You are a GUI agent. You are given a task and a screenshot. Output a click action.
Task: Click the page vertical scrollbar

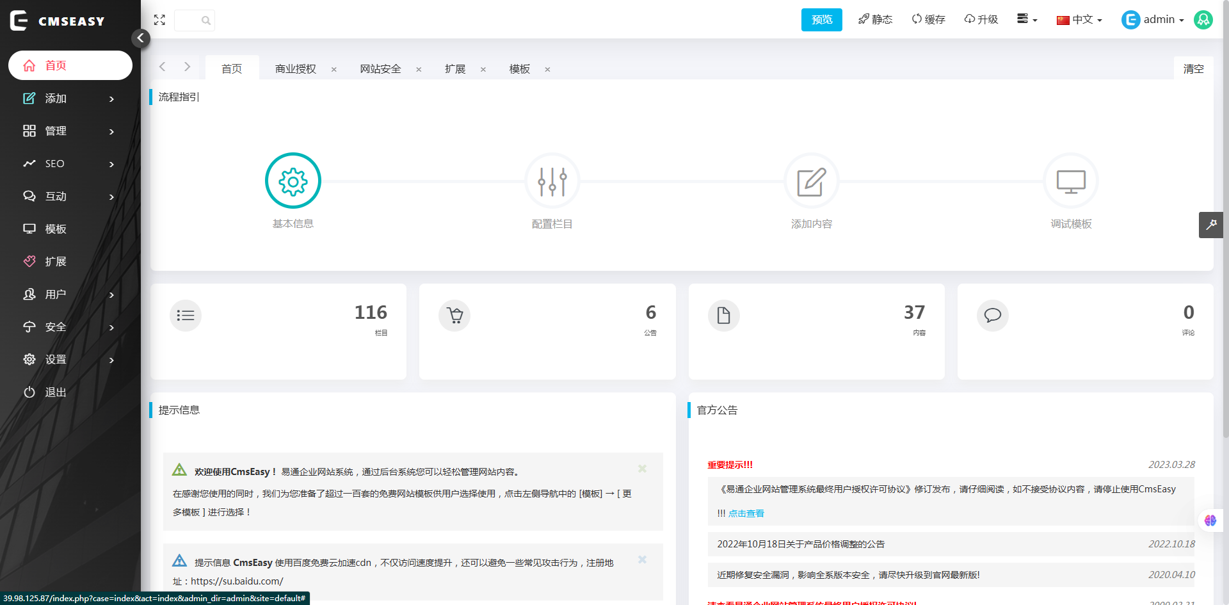point(1225,256)
